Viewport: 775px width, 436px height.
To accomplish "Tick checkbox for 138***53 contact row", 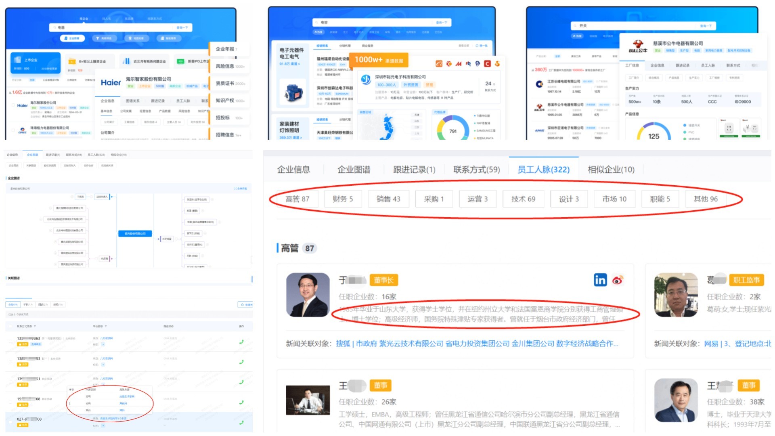I will coord(10,362).
